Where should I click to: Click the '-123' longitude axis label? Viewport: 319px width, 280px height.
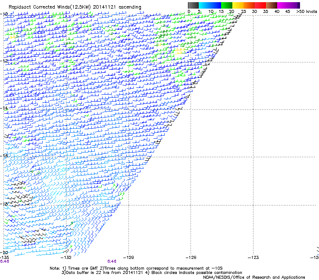[253, 258]
